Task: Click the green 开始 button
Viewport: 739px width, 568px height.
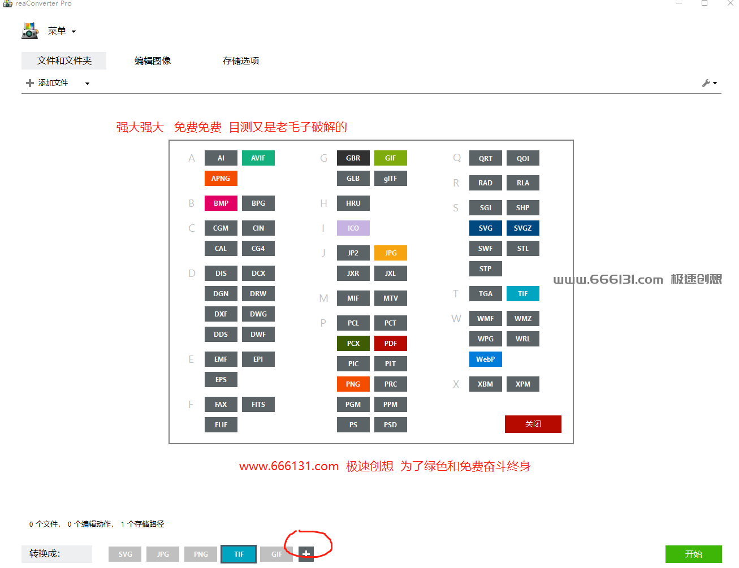Action: click(x=694, y=554)
